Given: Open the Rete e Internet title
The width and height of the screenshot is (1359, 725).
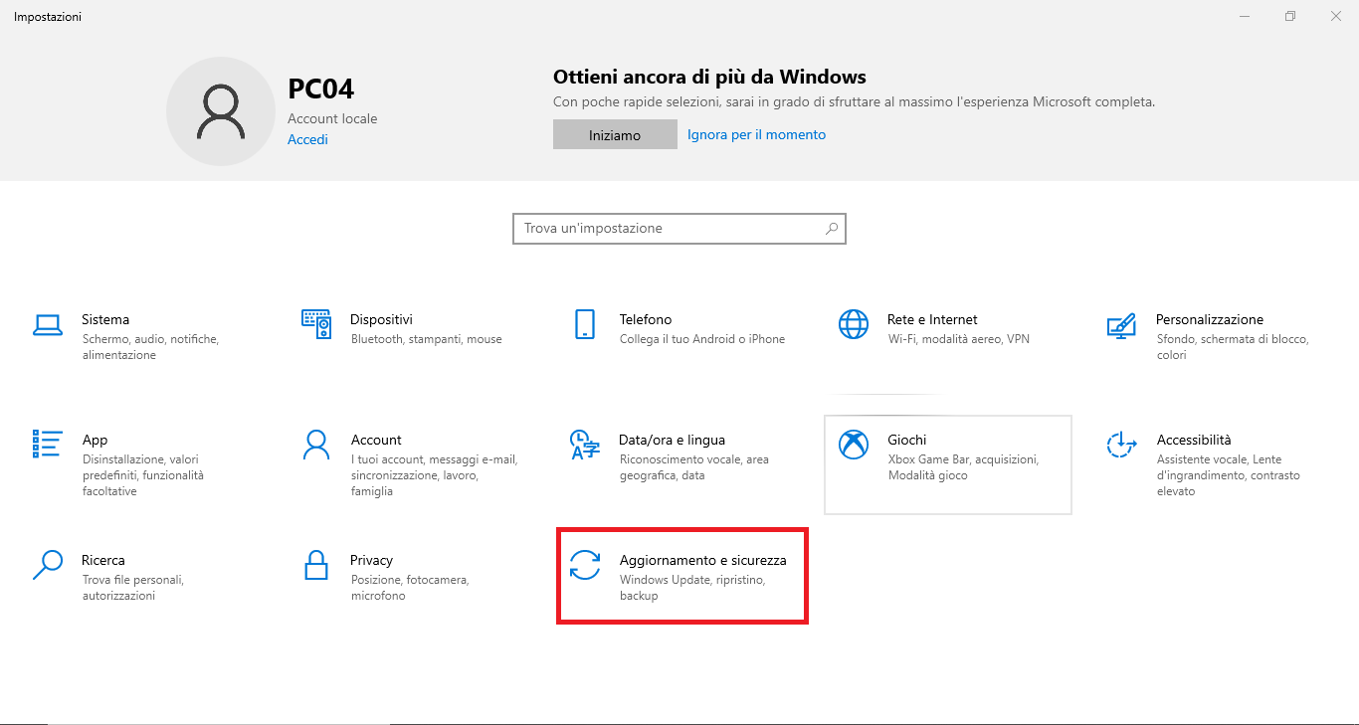Looking at the screenshot, I should 932,319.
